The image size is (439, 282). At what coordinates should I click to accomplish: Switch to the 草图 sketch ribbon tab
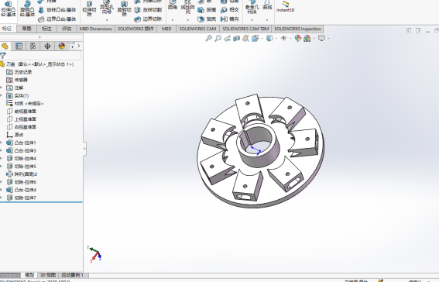[x=27, y=29]
